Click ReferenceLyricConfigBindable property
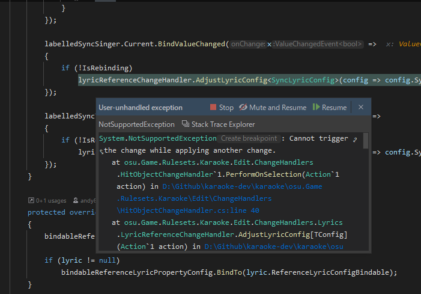The image size is (421, 294). 330,272
